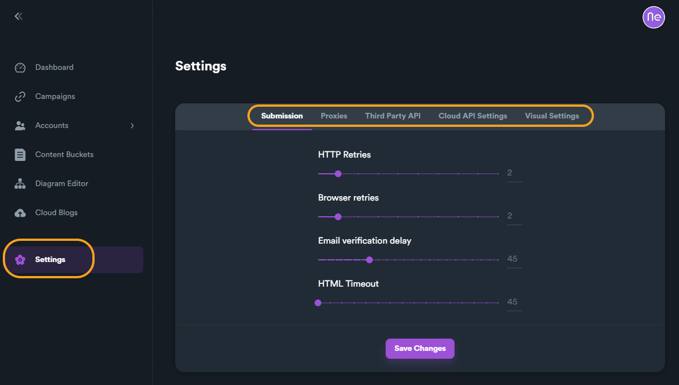Open Diagram Editor page
This screenshot has width=679, height=385.
(62, 184)
